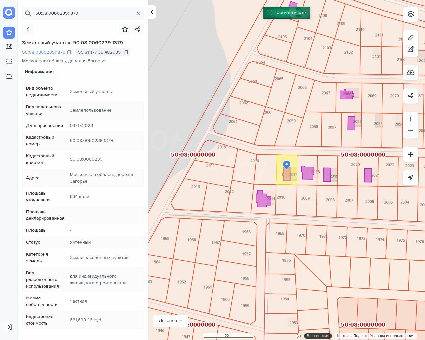Clear the search field text
The height and width of the screenshot is (340, 425).
click(x=138, y=13)
